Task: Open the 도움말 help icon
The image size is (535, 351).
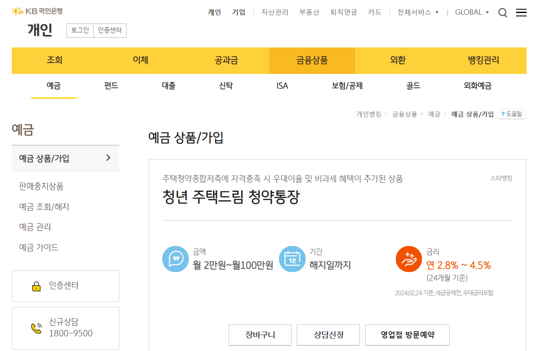Action: [x=512, y=114]
